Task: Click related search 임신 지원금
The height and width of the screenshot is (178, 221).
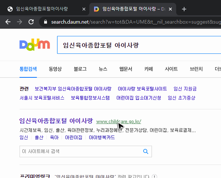Action: (185, 89)
